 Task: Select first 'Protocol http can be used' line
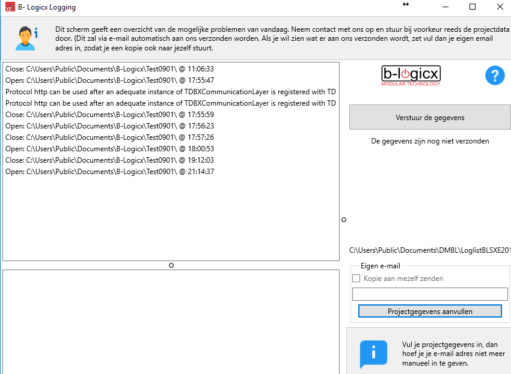click(x=171, y=92)
